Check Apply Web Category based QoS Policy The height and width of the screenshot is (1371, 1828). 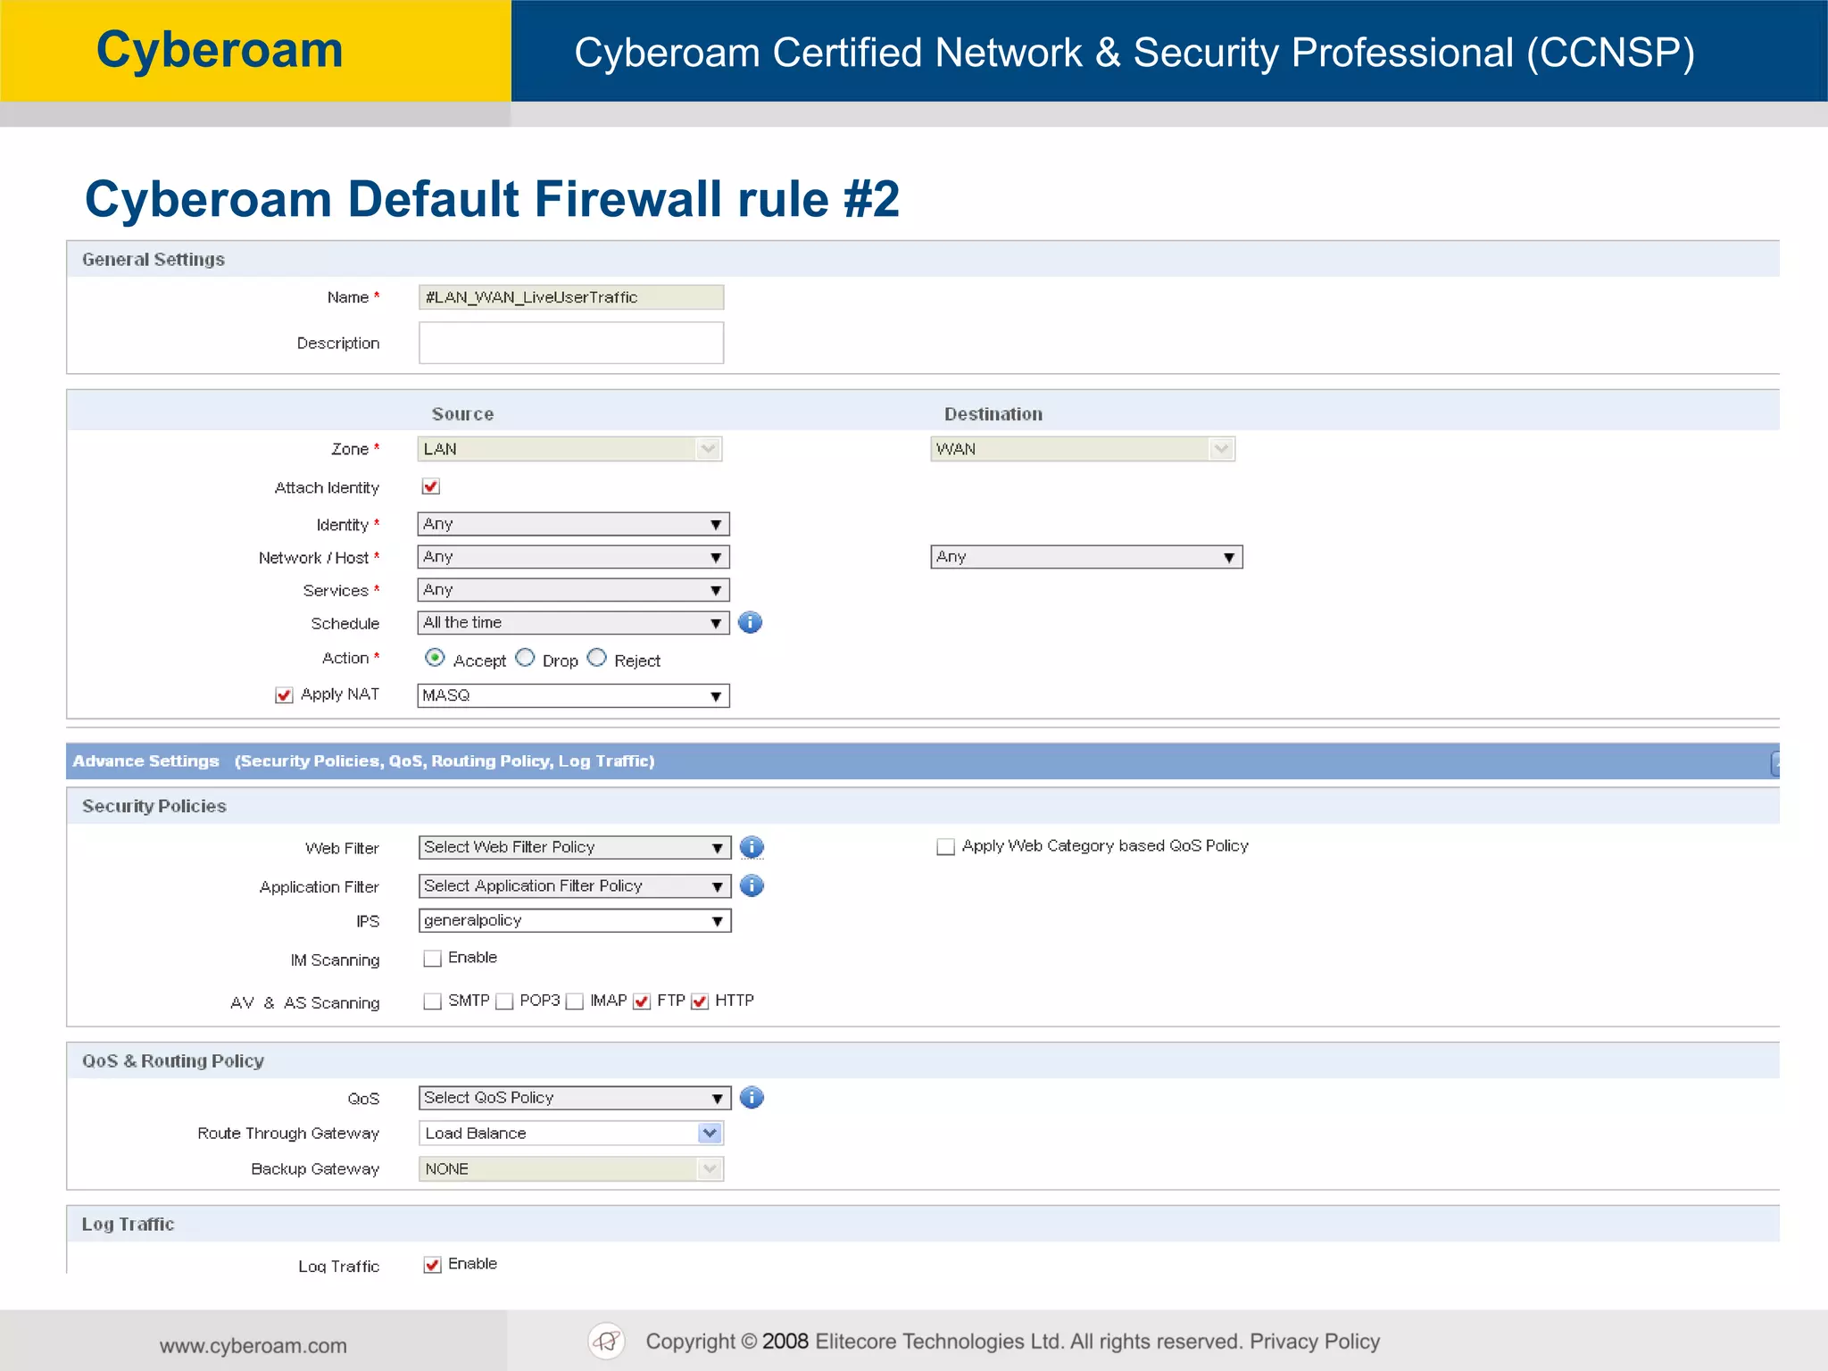click(x=945, y=846)
